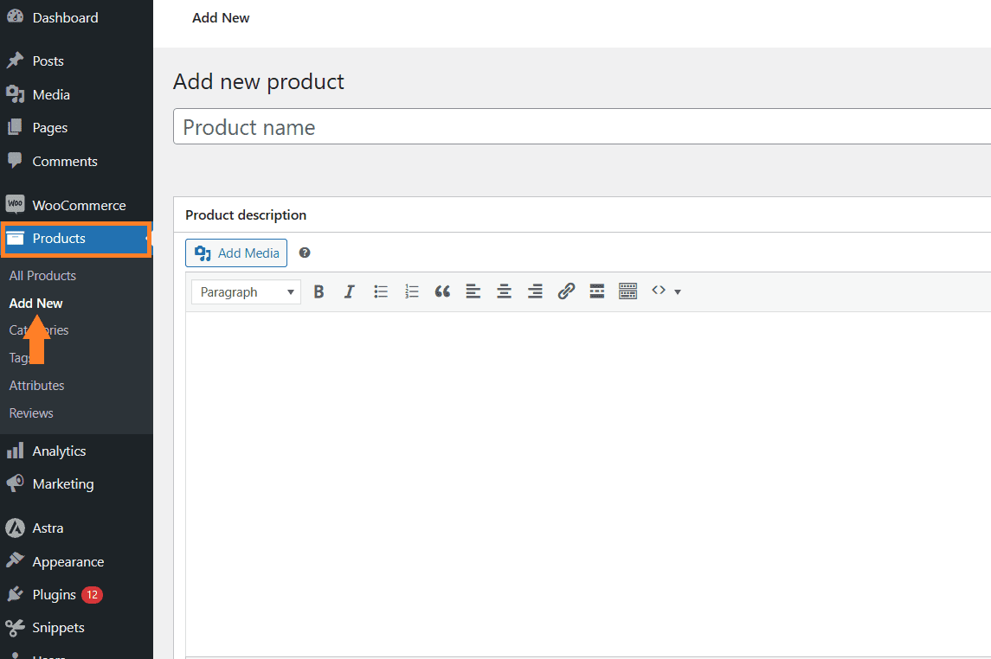991x659 pixels.
Task: Go to All Products
Action: pos(42,276)
